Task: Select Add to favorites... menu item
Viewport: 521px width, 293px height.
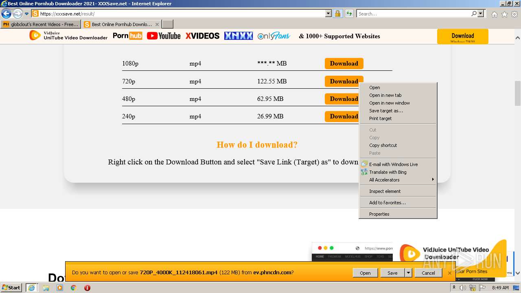Action: pos(398,203)
